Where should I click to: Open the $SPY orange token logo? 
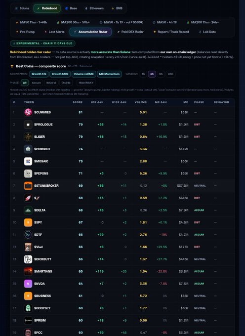tap(28, 222)
